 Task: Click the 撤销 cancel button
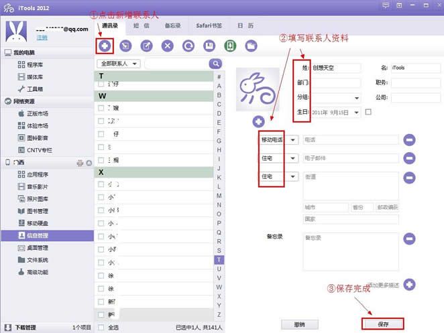click(300, 324)
